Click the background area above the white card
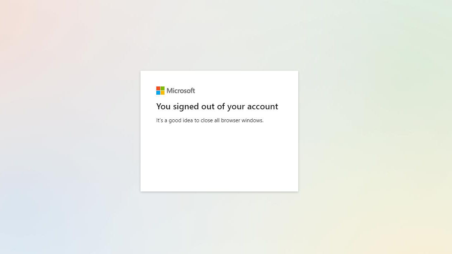The width and height of the screenshot is (452, 254). point(219,35)
